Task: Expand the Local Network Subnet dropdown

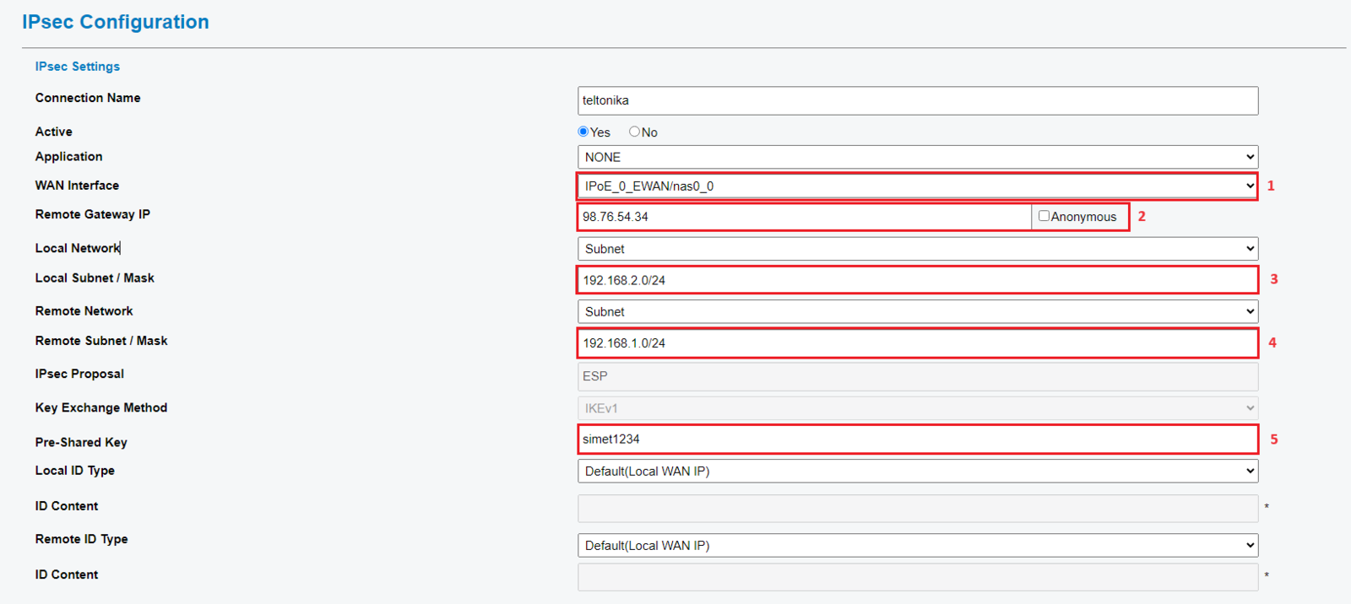Action: click(917, 249)
